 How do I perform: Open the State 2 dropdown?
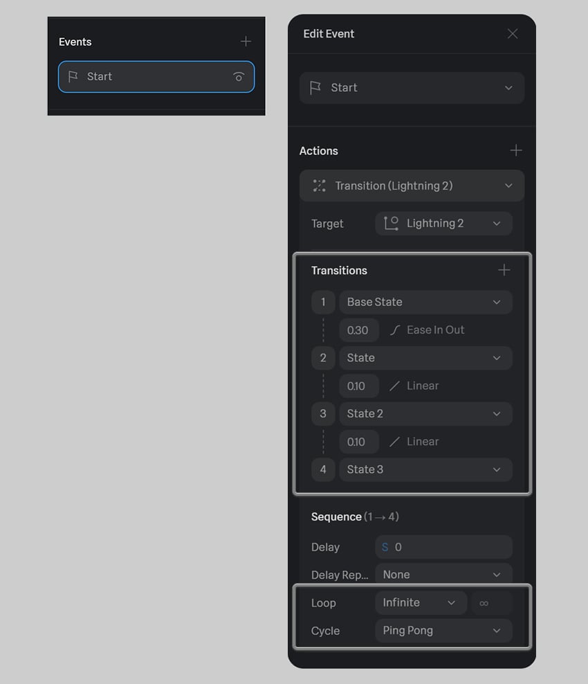(426, 413)
